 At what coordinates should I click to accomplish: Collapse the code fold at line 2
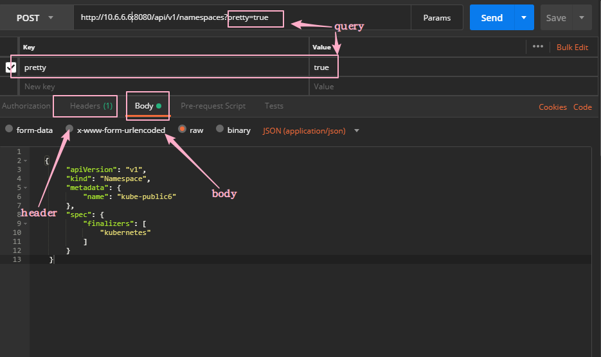pos(26,161)
